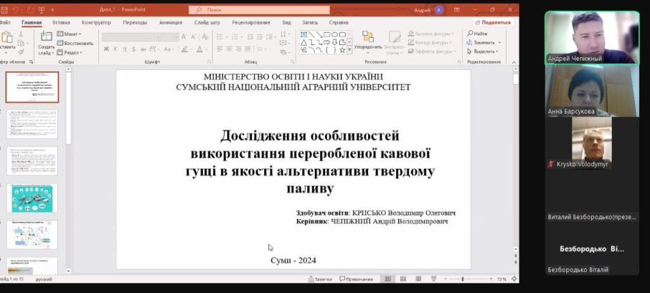The image size is (650, 293).
Task: Open the Заменить dropdown arrow
Action: [x=500, y=42]
